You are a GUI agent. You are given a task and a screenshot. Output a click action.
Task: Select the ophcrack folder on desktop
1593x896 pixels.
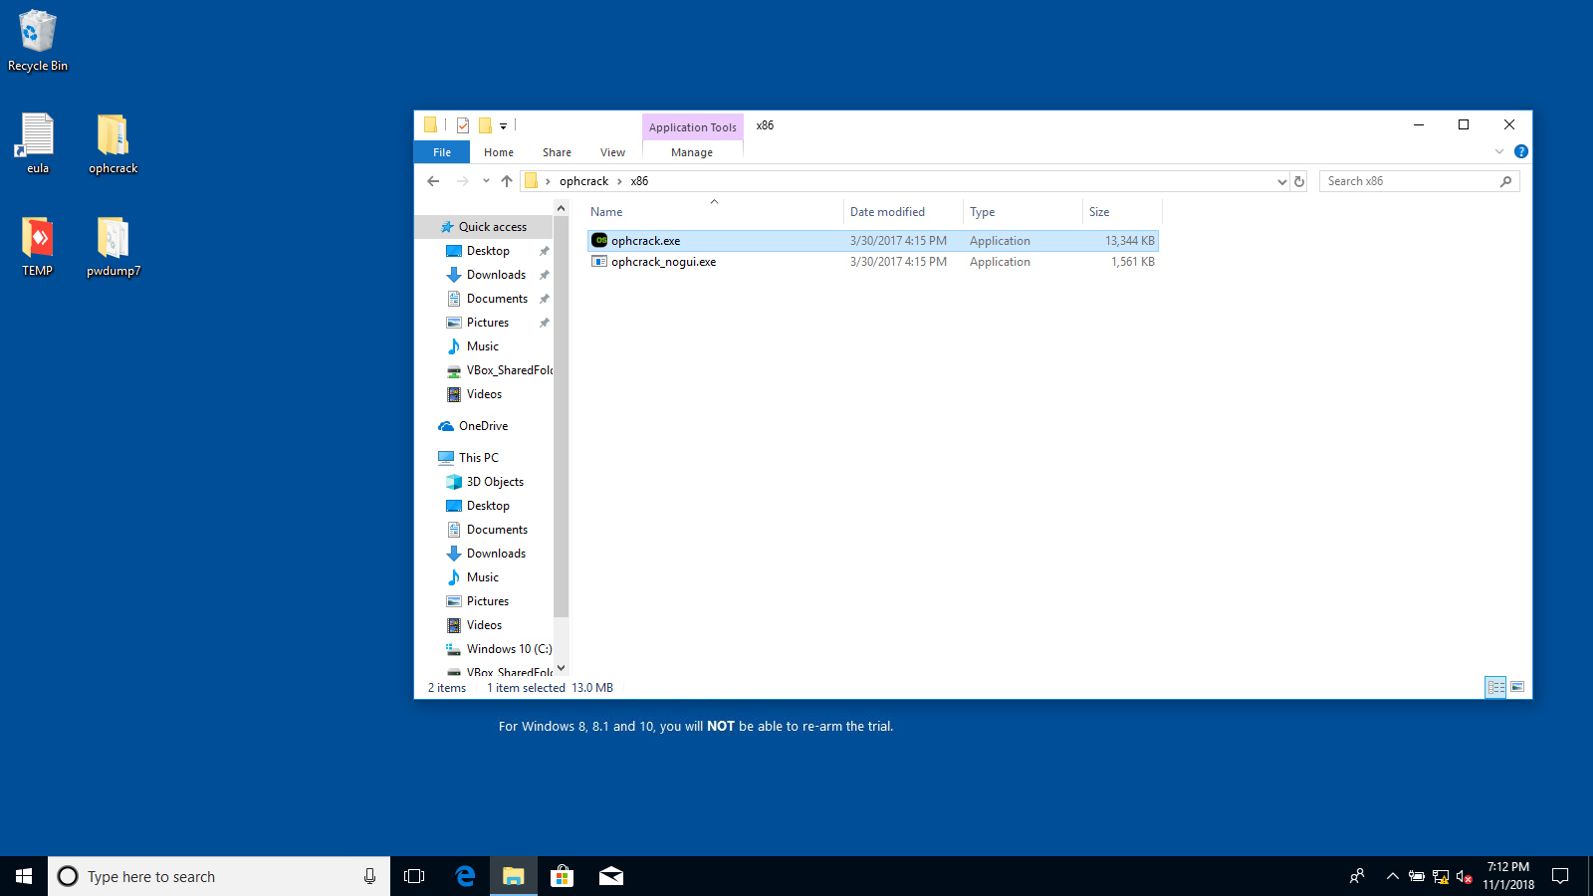pyautogui.click(x=113, y=143)
